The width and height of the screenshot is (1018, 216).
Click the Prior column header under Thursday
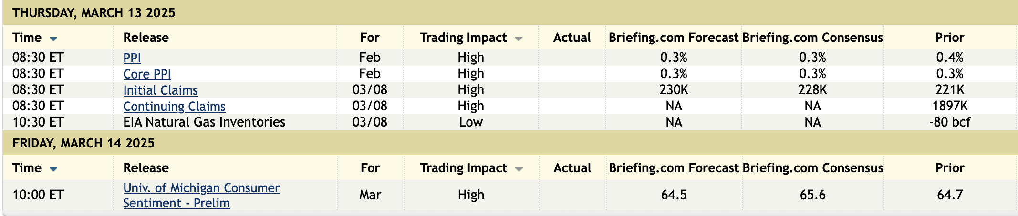coord(949,38)
